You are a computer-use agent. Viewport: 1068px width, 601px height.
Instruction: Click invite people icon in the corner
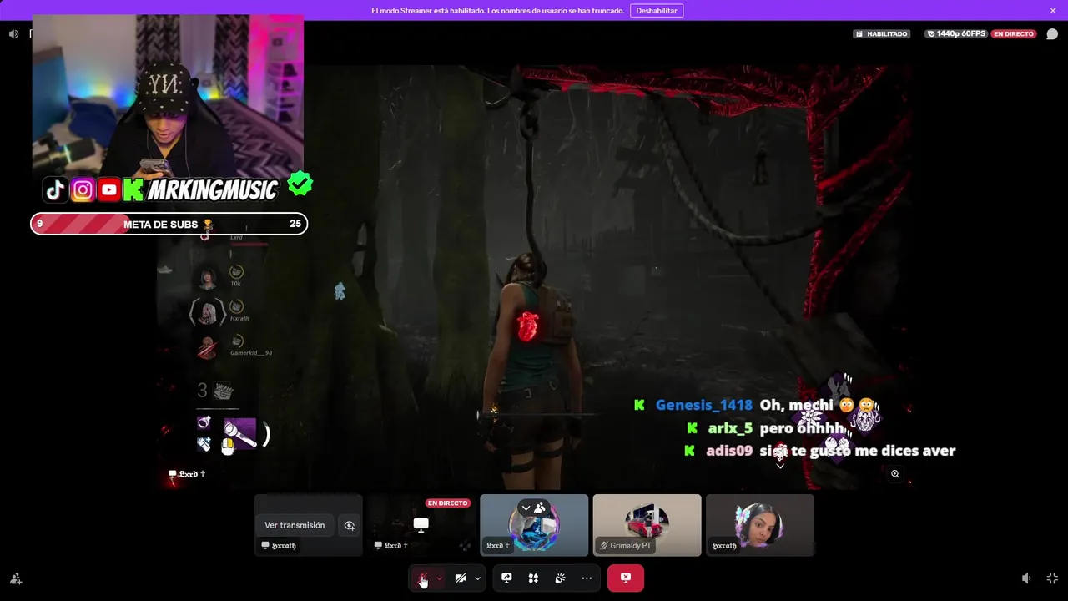tap(16, 578)
